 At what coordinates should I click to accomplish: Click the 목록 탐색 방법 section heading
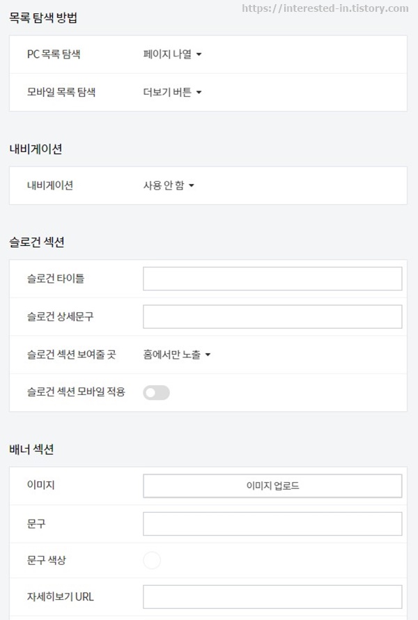click(40, 17)
